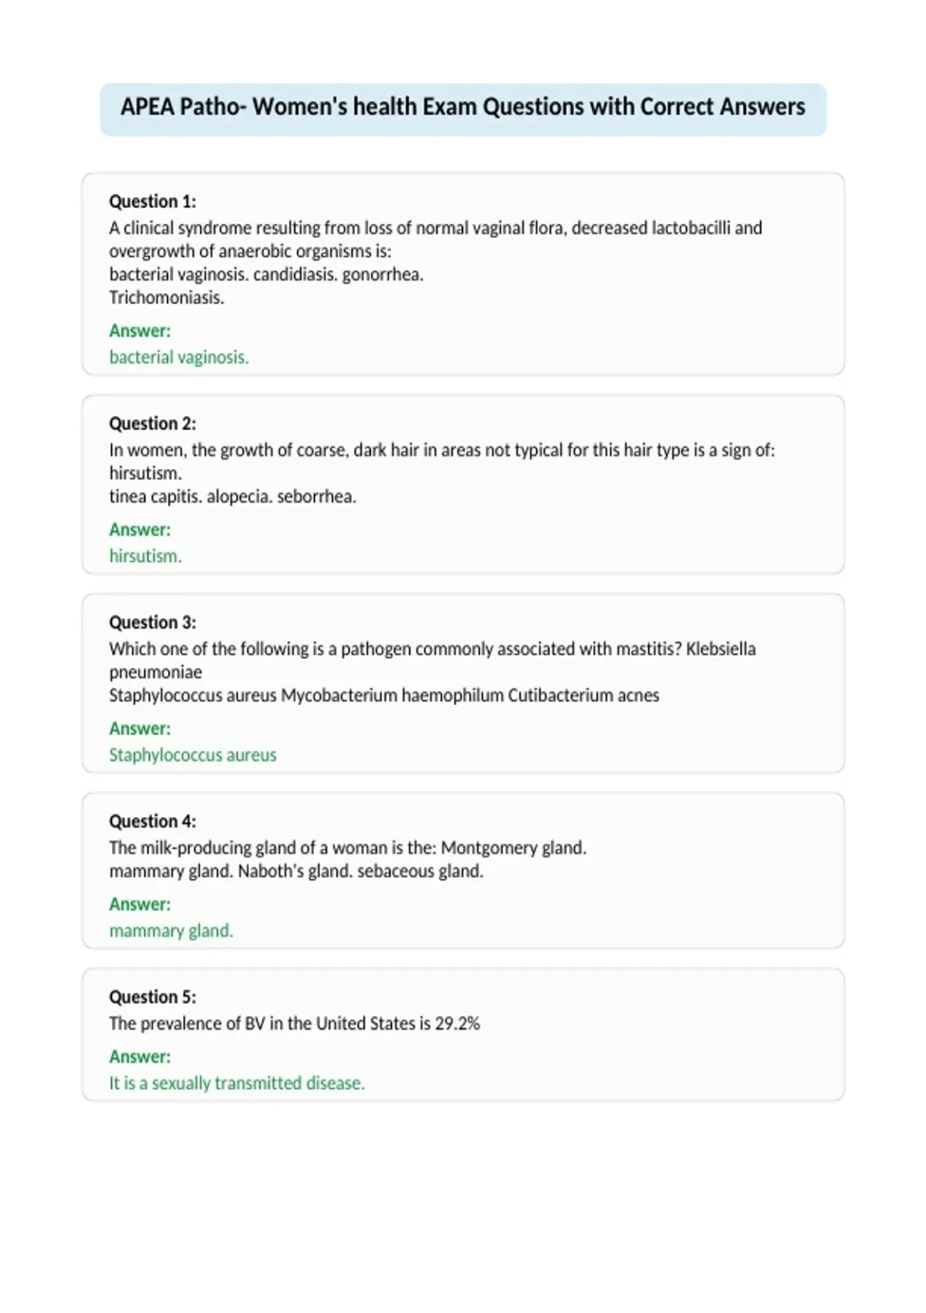The image size is (926, 1313).
Task: Select the Question 1 heading
Action: coord(153,202)
